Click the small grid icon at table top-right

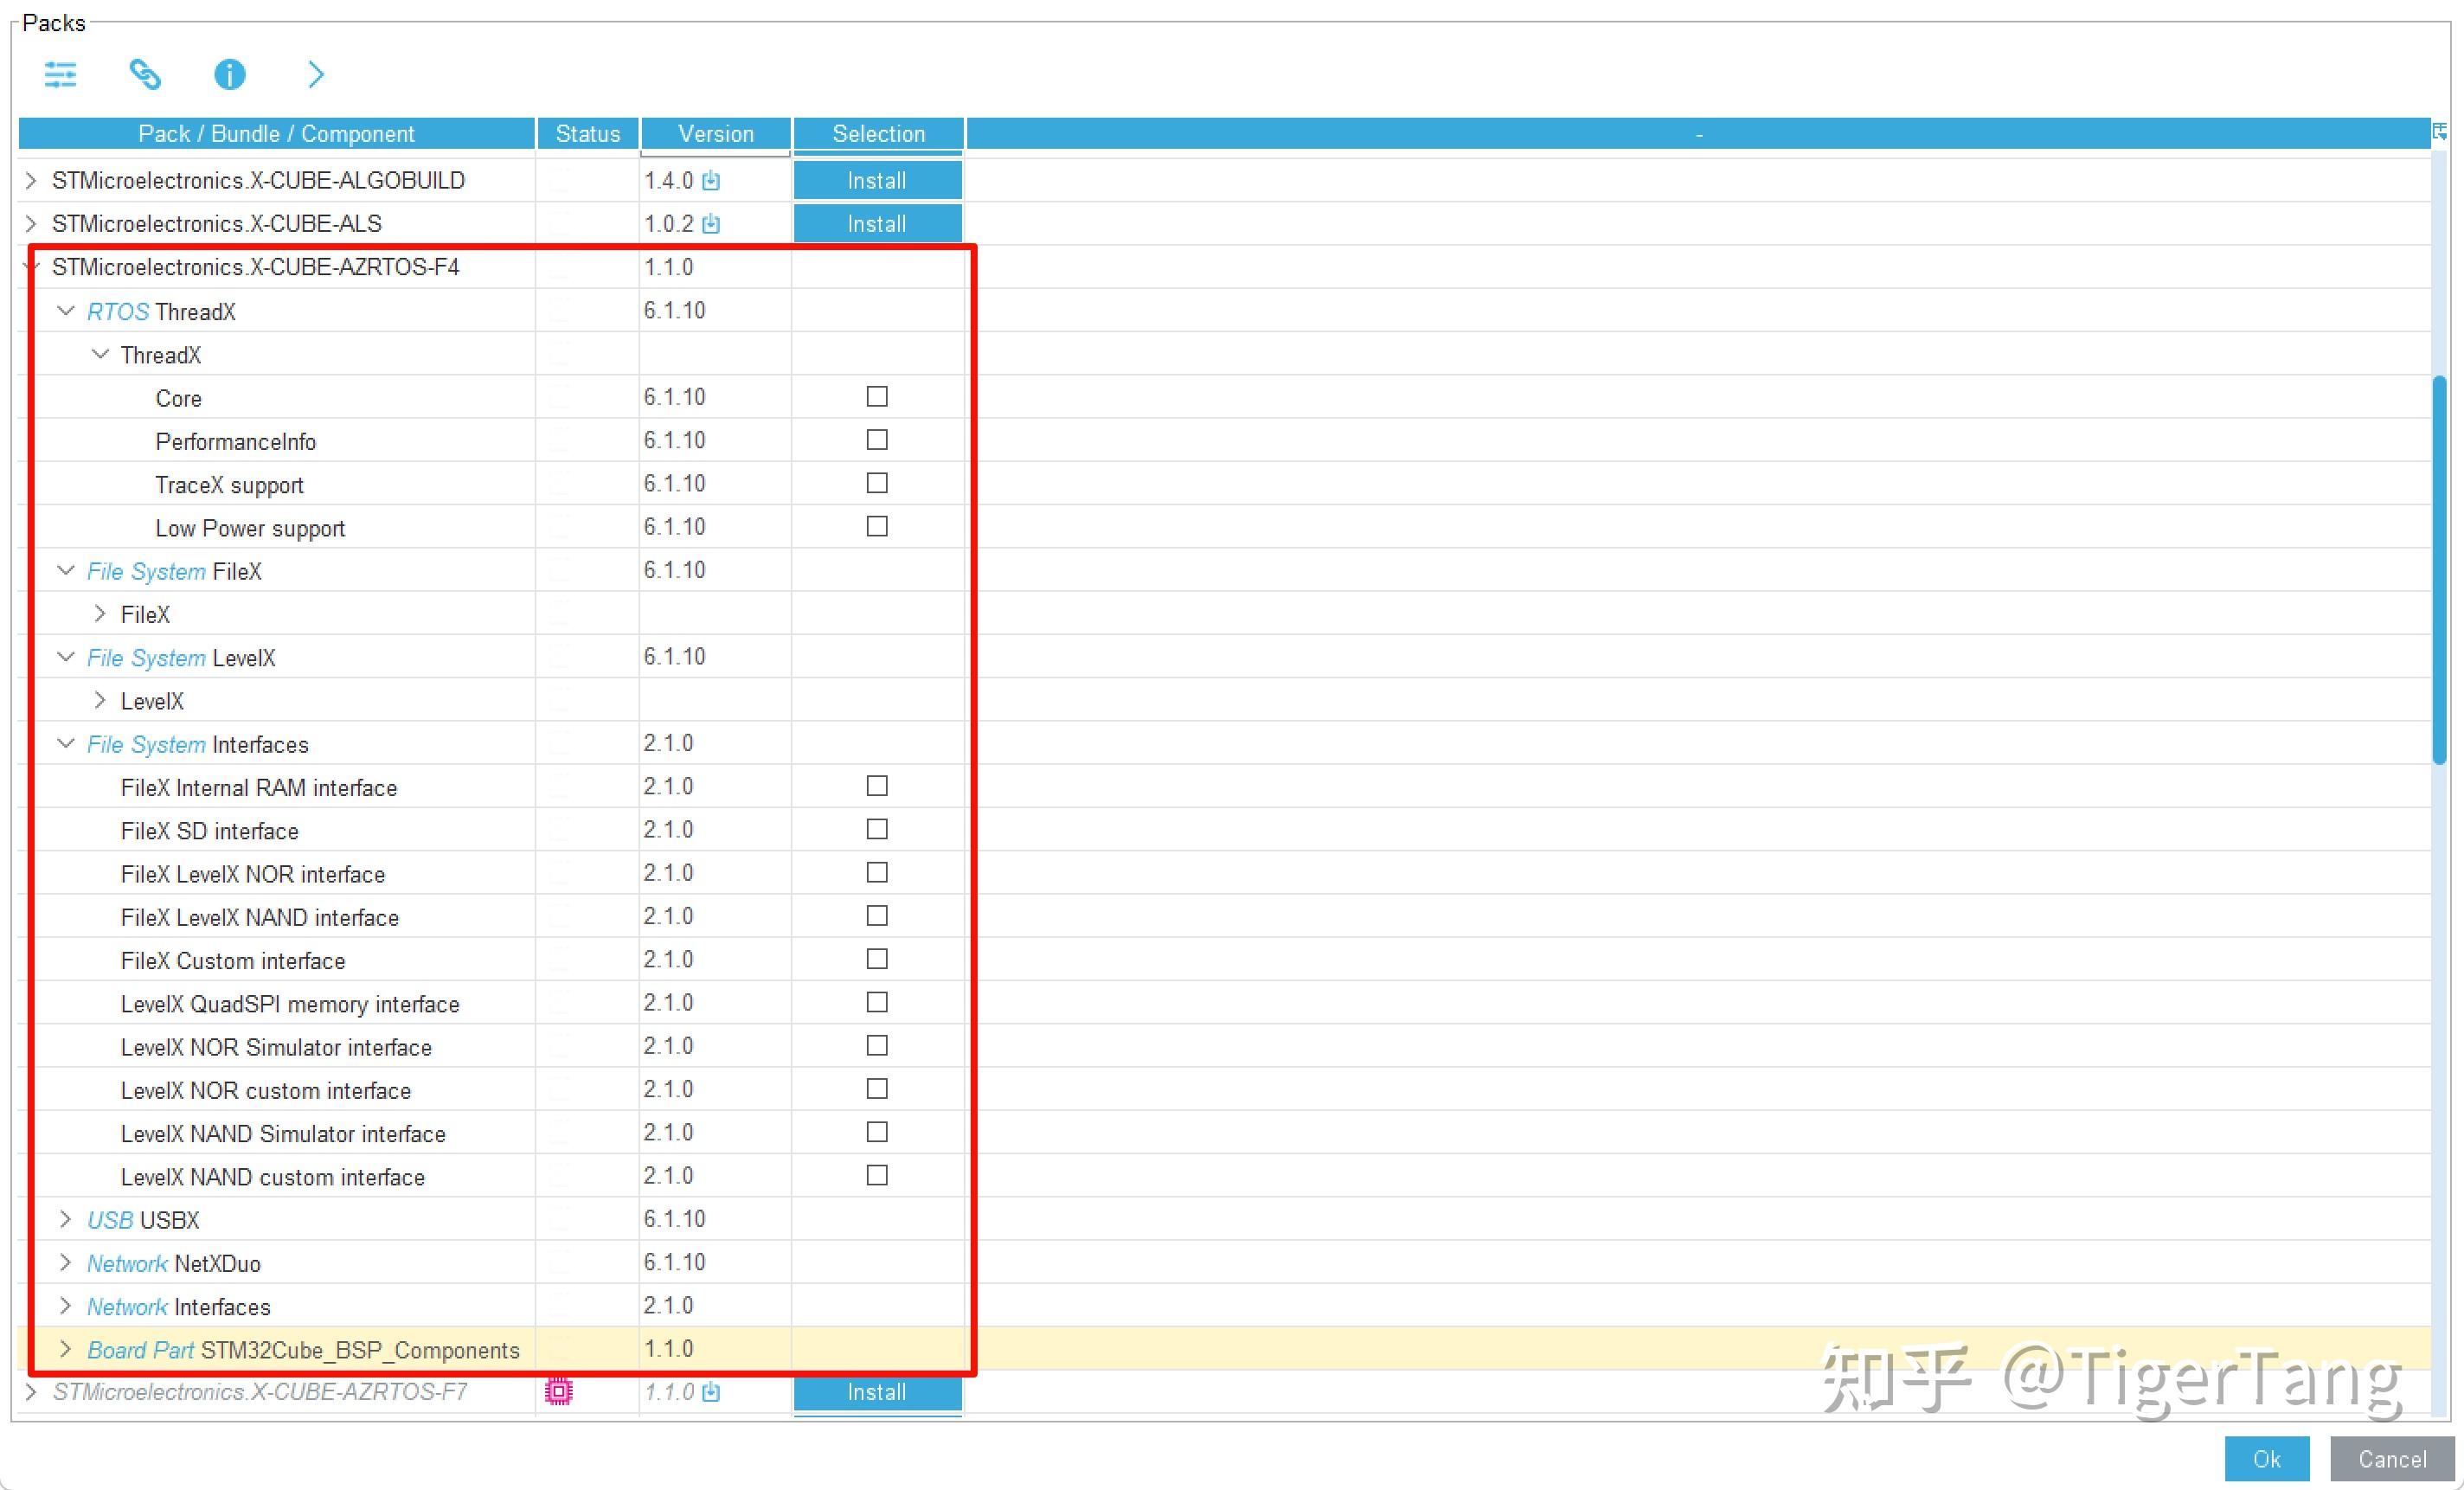click(2440, 131)
